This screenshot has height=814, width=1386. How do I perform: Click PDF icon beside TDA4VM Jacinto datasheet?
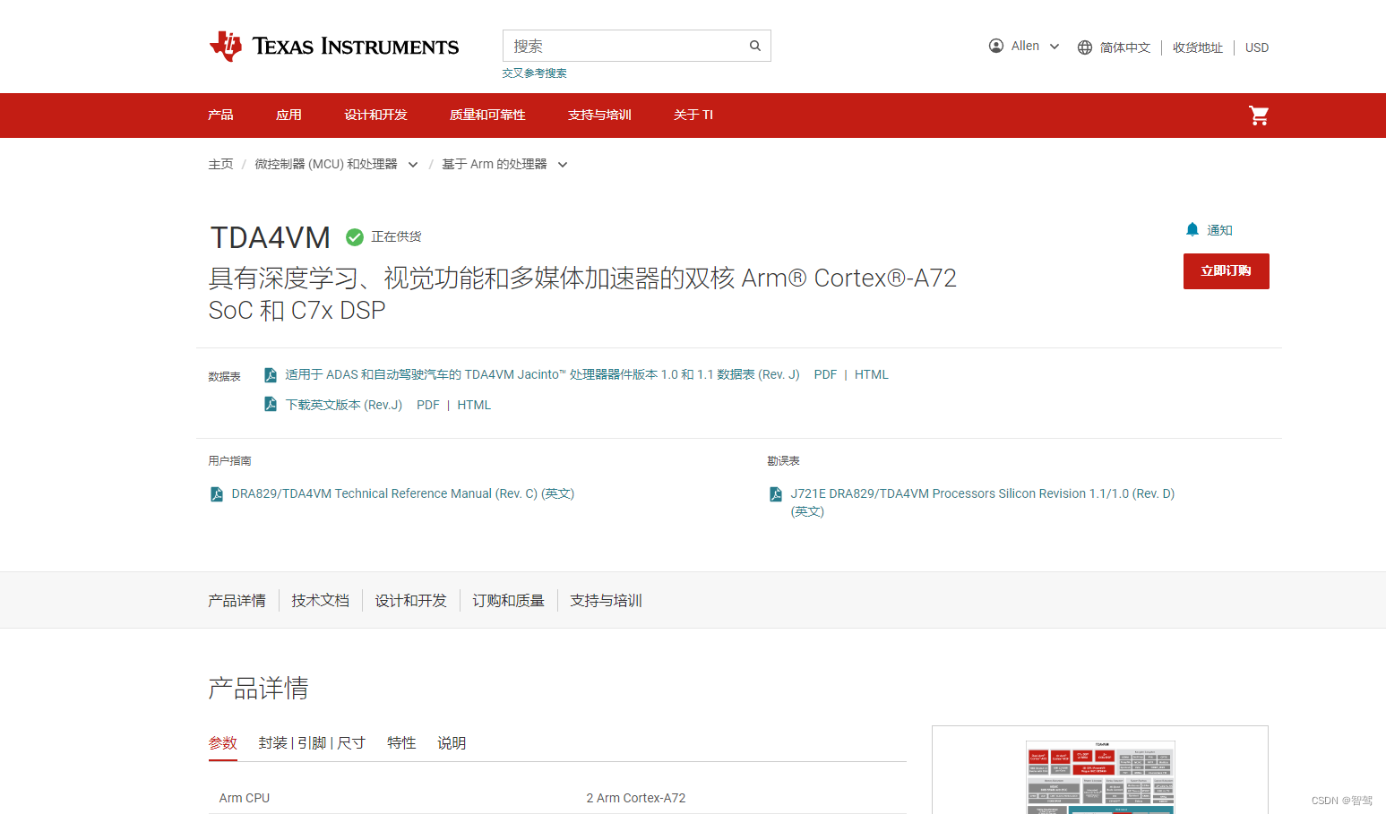(x=271, y=375)
